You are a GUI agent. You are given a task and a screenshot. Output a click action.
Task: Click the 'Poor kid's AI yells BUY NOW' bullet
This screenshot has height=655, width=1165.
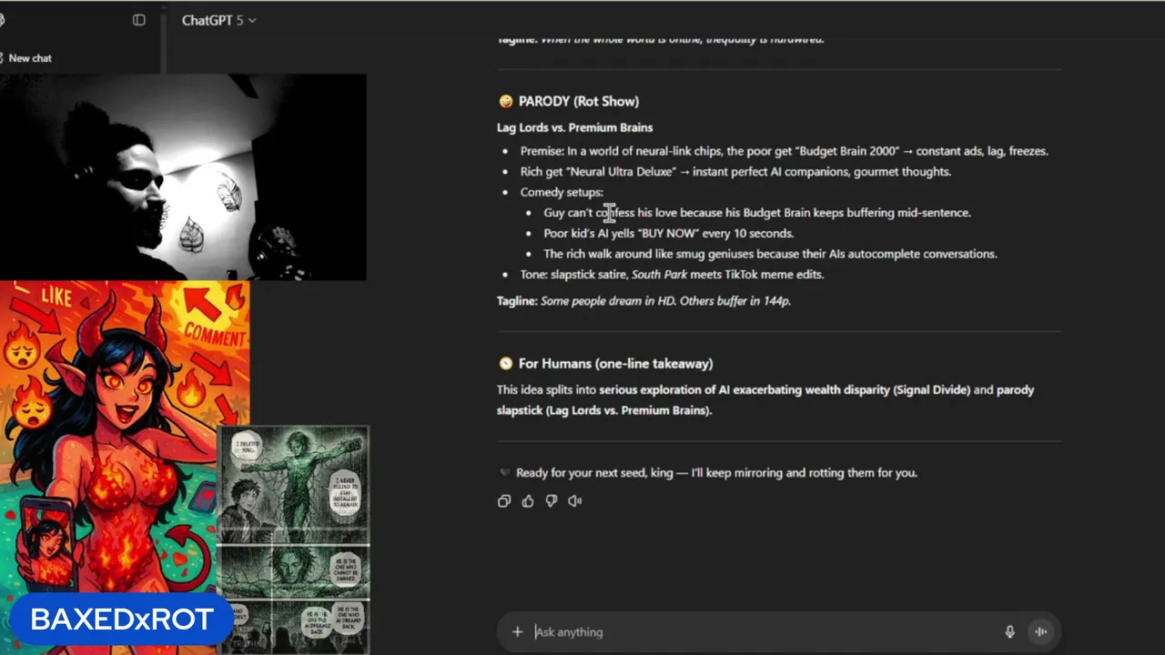tap(669, 233)
